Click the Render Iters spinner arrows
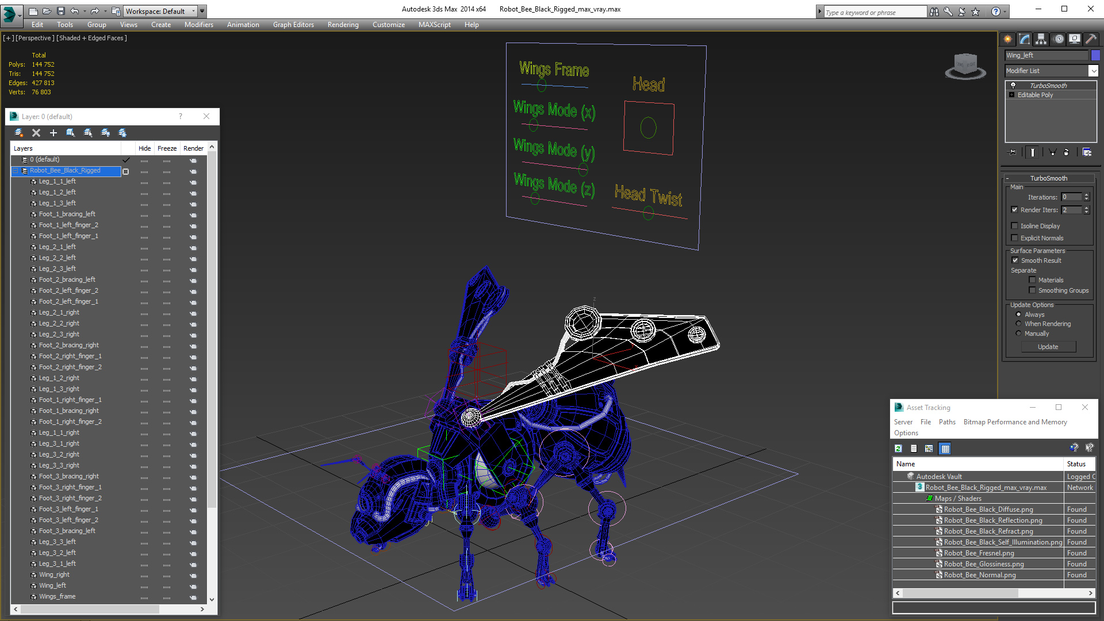 pyautogui.click(x=1086, y=210)
